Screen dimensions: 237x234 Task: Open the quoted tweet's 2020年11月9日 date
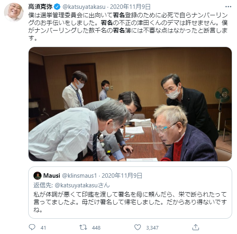pos(122,176)
